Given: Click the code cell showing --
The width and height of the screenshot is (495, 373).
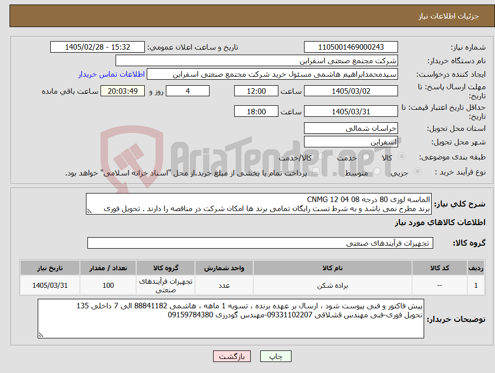Looking at the screenshot, I should click(x=439, y=285).
